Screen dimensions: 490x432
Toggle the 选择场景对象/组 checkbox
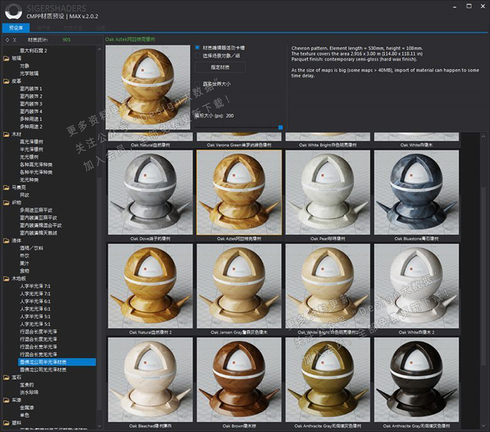tap(198, 55)
